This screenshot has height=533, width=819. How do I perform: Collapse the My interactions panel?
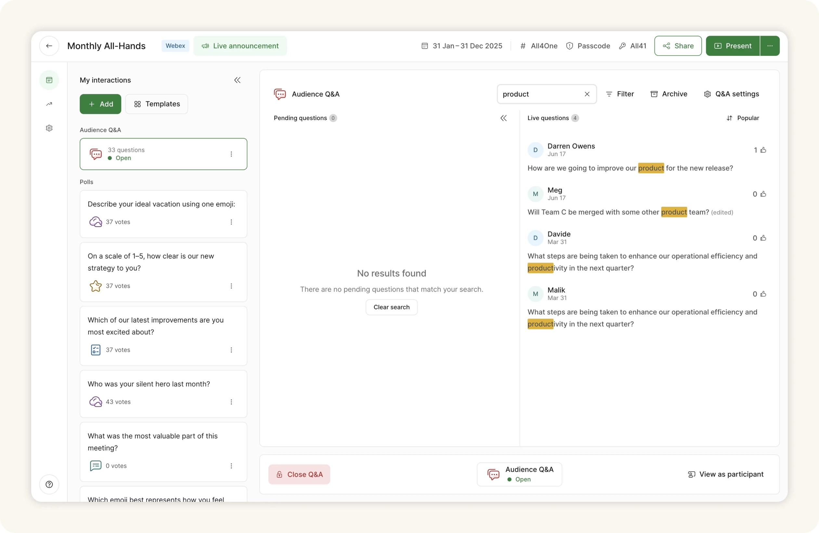point(237,80)
